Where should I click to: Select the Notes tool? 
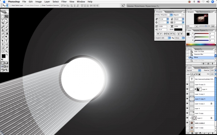(3, 48)
